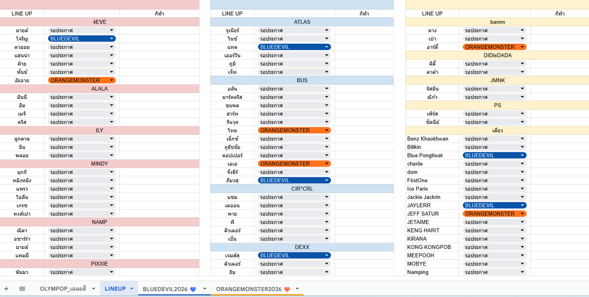Open Blue Pongtiwat's BLUEDEVIL dropdown
The width and height of the screenshot is (589, 297).
pos(494,155)
